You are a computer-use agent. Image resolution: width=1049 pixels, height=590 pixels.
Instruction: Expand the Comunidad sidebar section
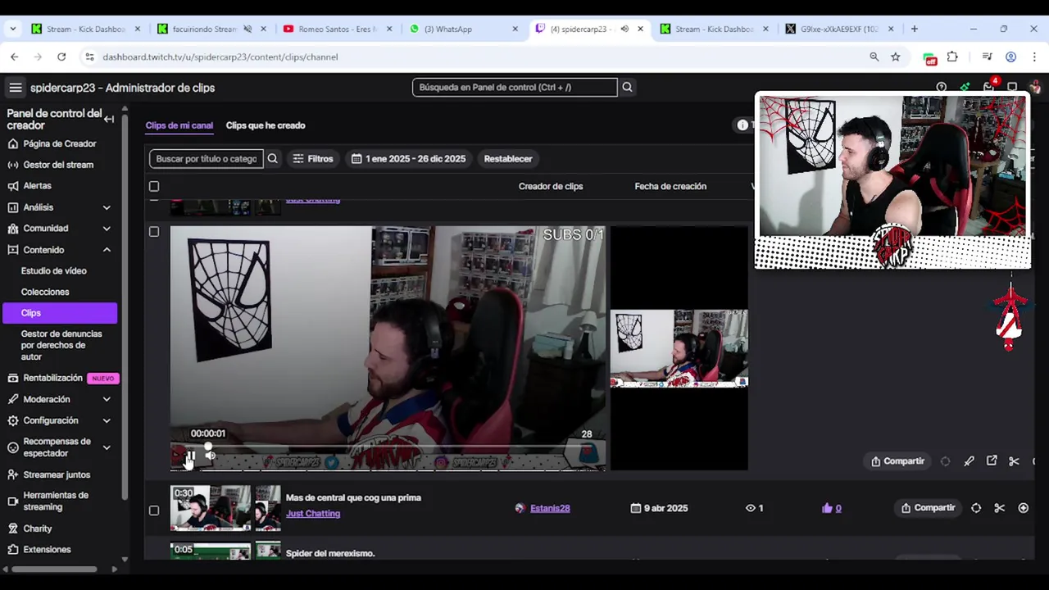coord(107,229)
